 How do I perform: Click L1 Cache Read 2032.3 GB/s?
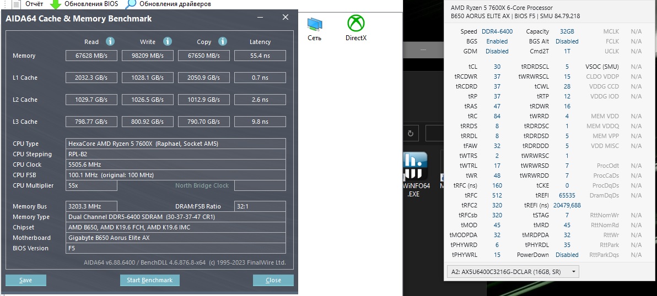point(92,78)
